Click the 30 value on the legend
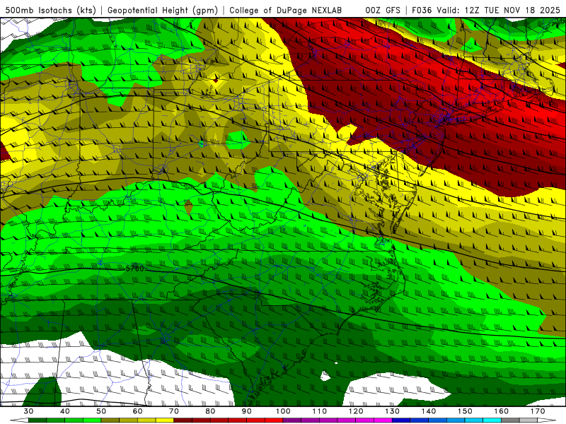Screen dimensions: 566x424 [x=28, y=411]
